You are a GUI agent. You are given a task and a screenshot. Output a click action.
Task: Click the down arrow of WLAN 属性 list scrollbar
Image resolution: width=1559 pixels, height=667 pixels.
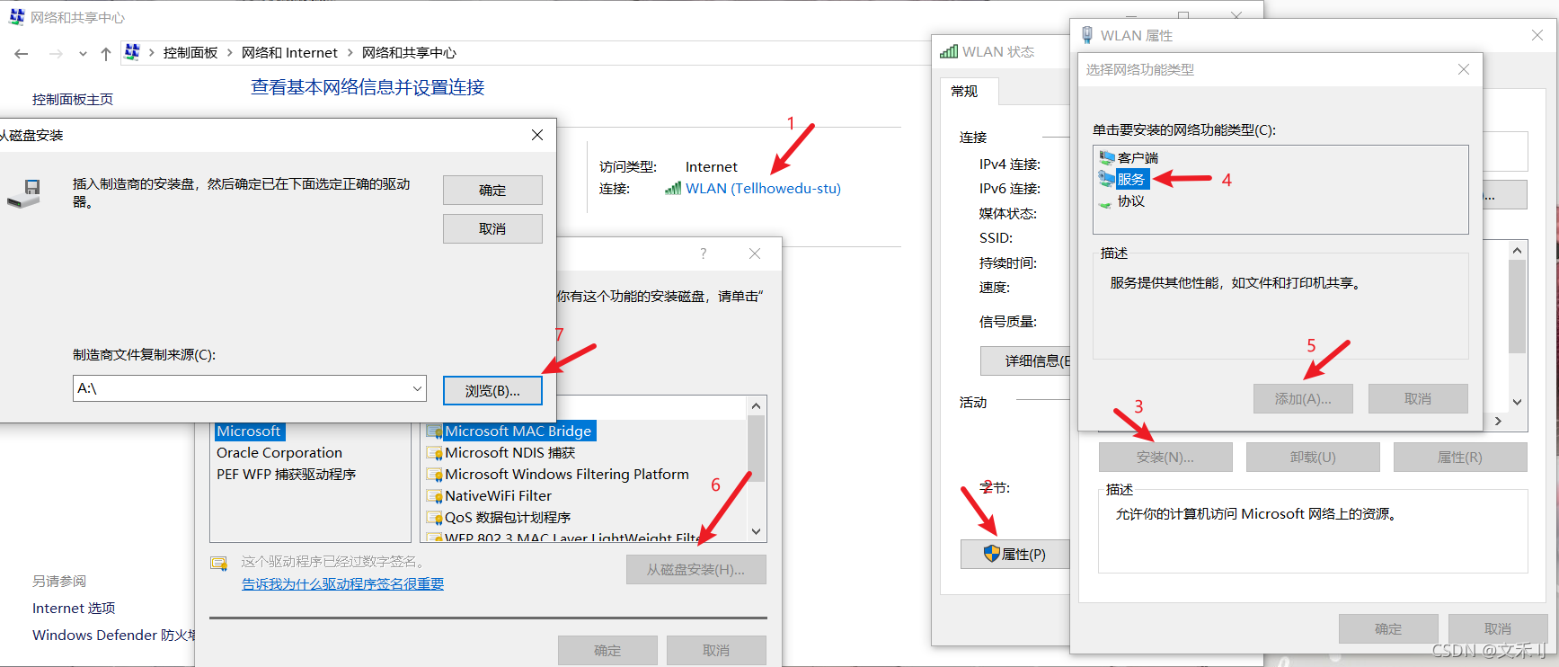[x=1517, y=403]
